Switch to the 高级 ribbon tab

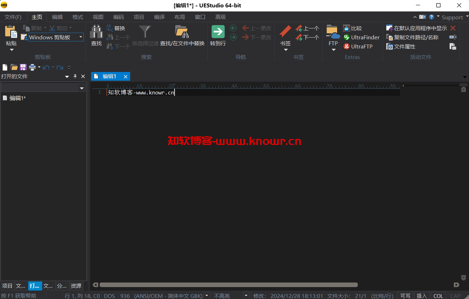pos(221,17)
